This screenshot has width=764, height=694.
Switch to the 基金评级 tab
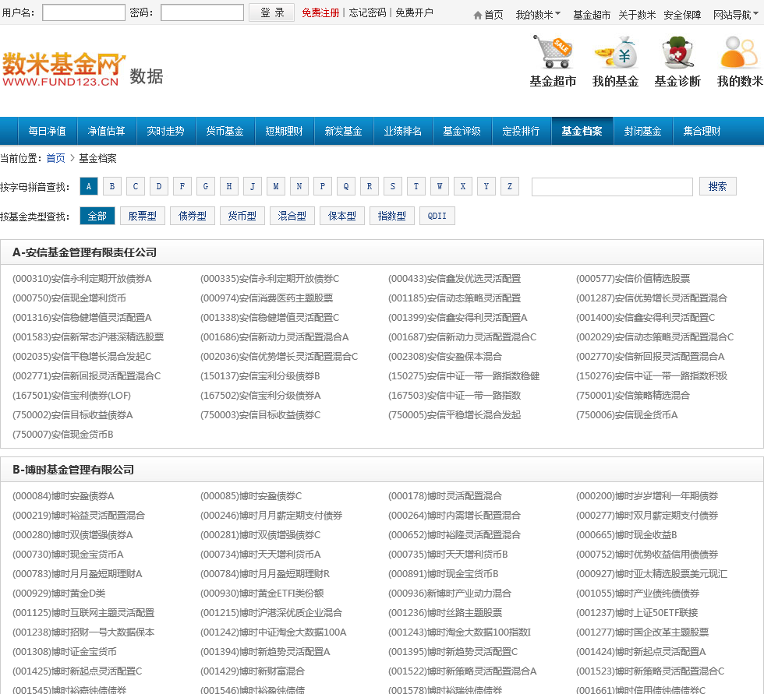(x=462, y=131)
